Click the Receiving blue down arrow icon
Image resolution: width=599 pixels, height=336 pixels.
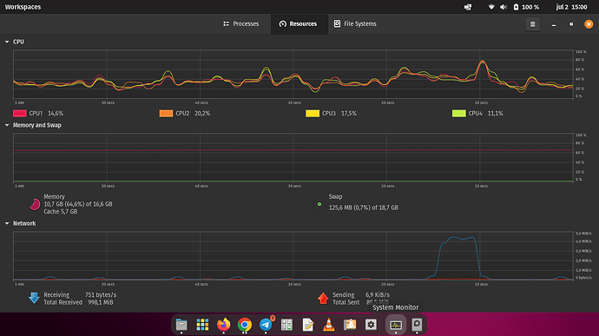34,298
